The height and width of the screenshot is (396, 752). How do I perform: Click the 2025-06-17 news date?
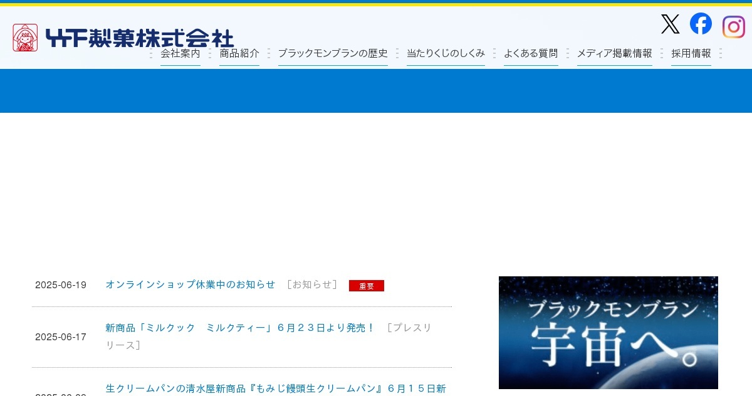61,337
